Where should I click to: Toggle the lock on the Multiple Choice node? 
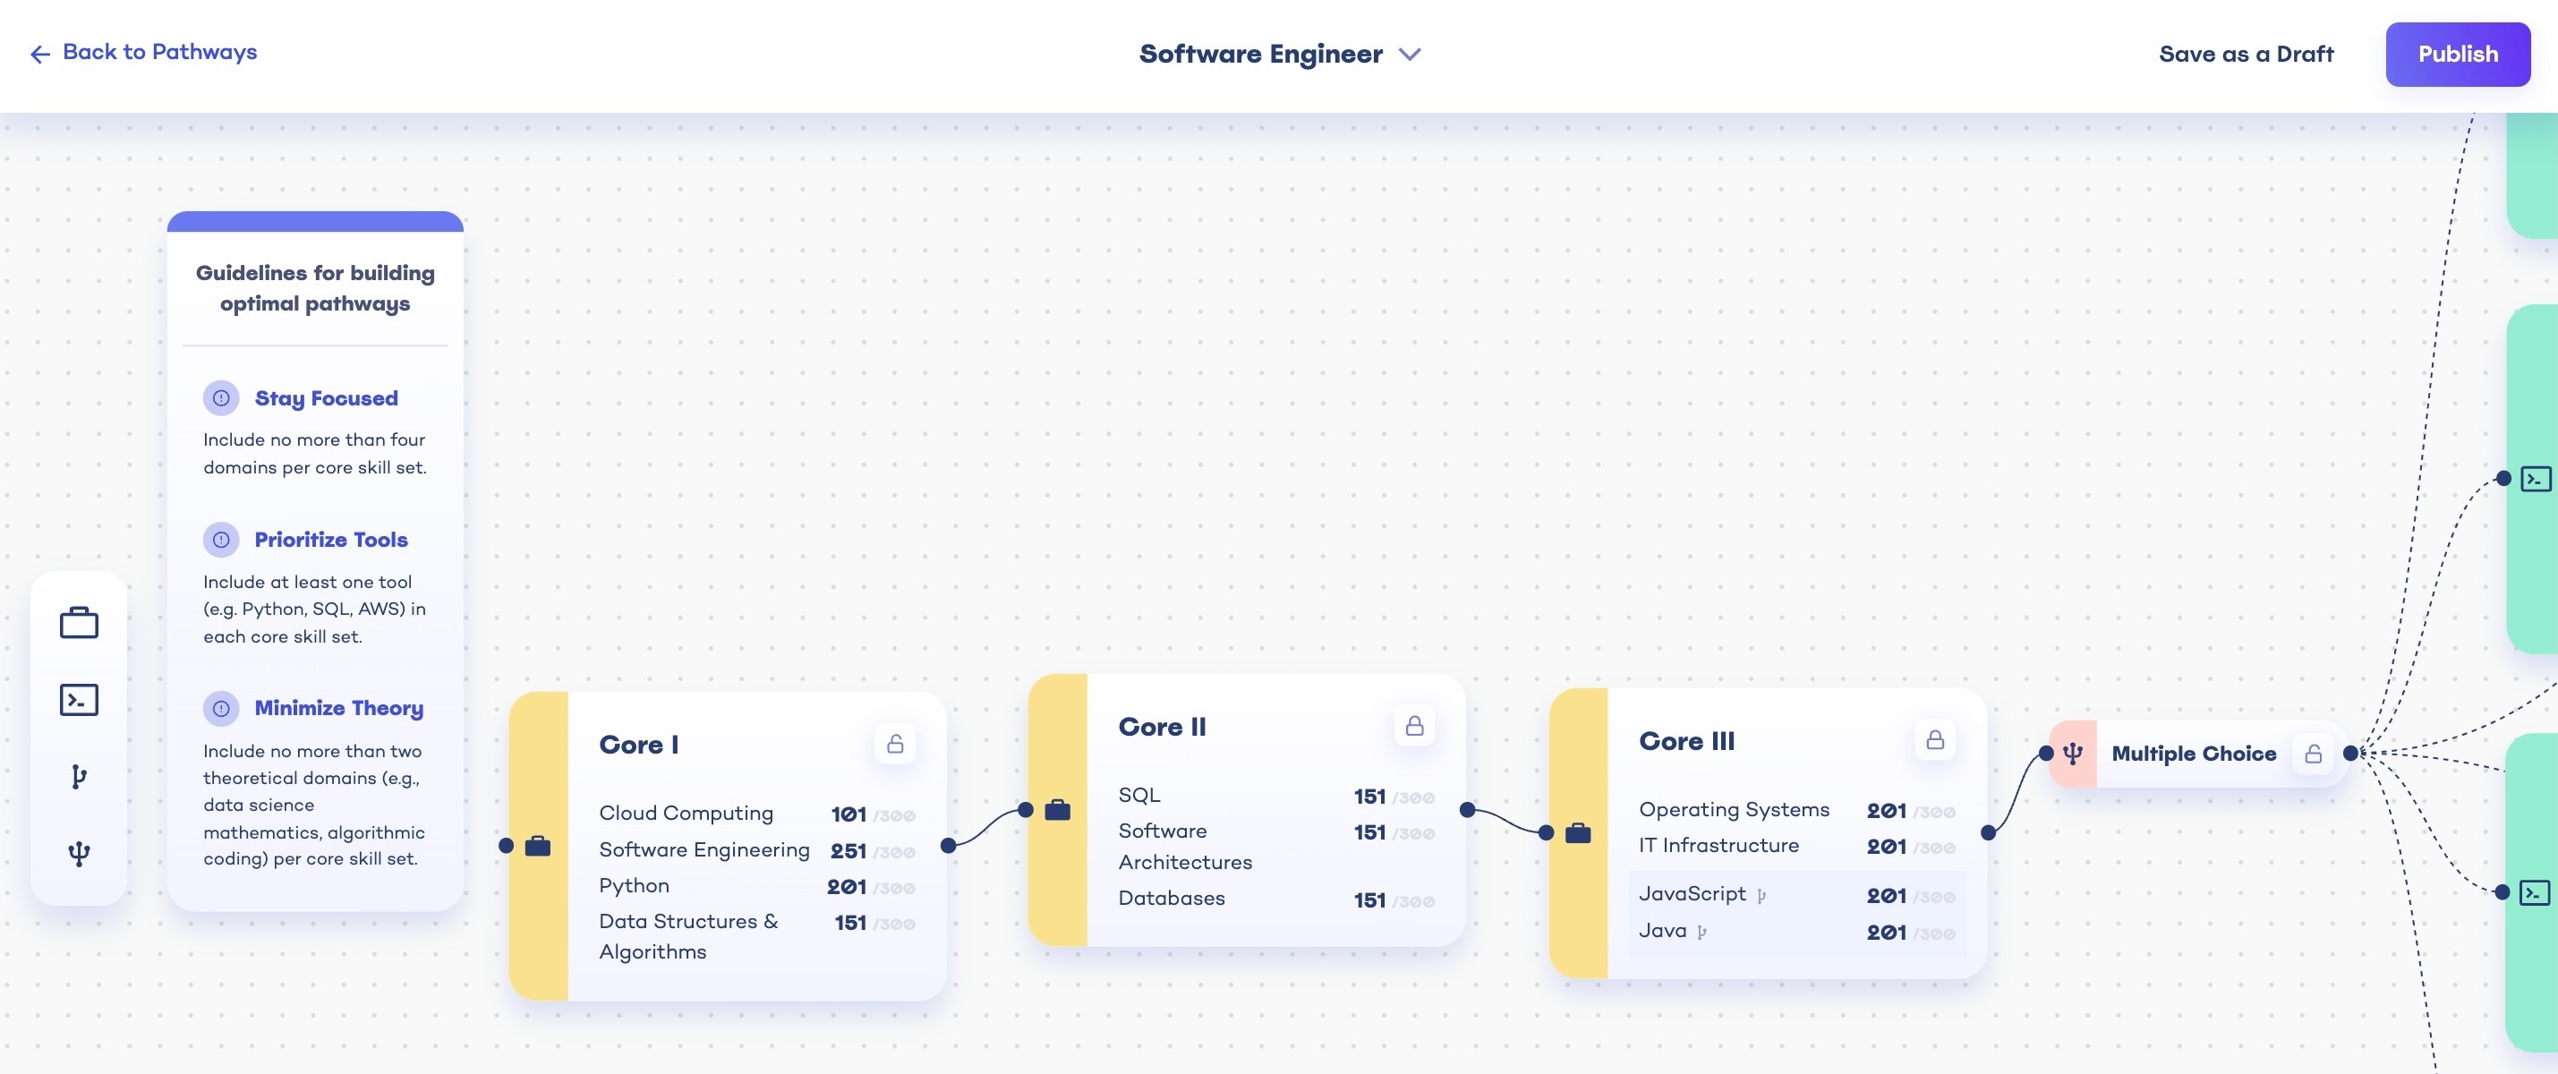pyautogui.click(x=2314, y=754)
